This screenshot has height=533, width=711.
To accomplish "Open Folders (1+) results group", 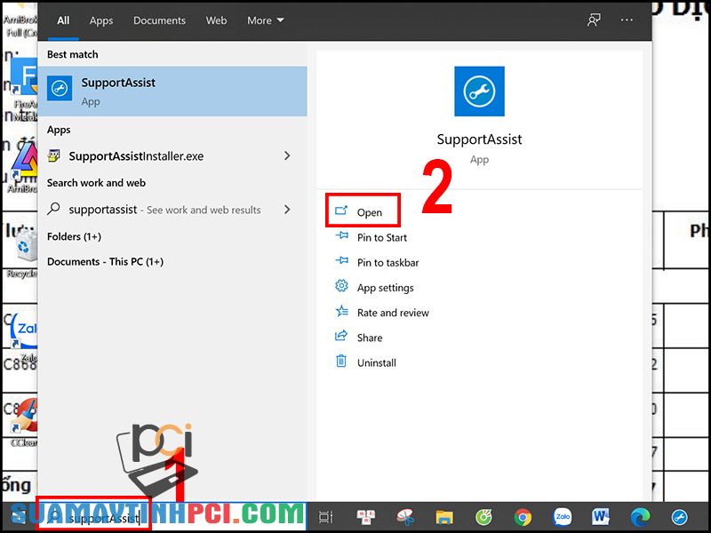I will 74,236.
